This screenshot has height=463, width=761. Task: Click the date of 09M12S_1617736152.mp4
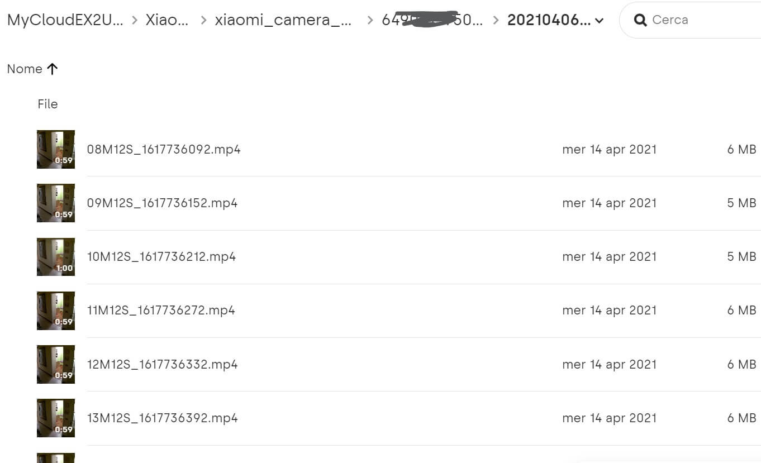609,203
